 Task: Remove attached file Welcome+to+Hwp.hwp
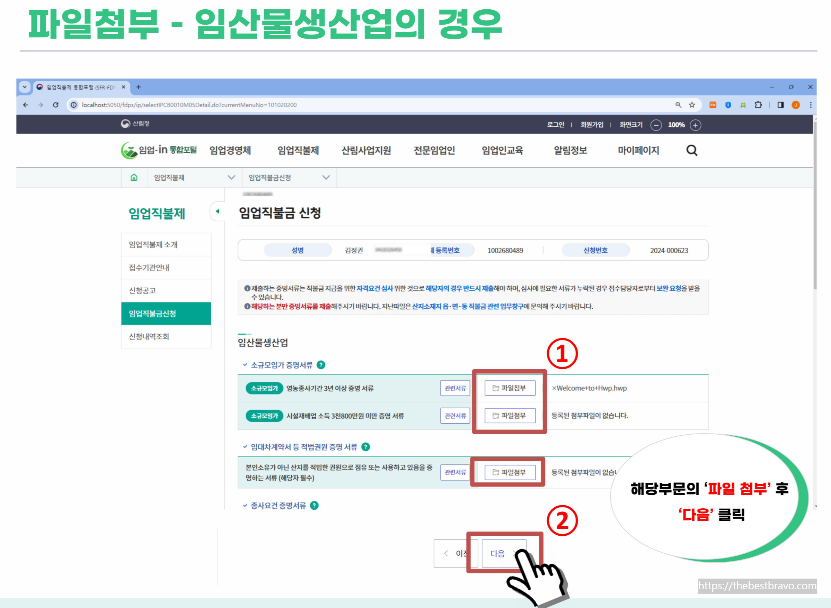point(554,388)
